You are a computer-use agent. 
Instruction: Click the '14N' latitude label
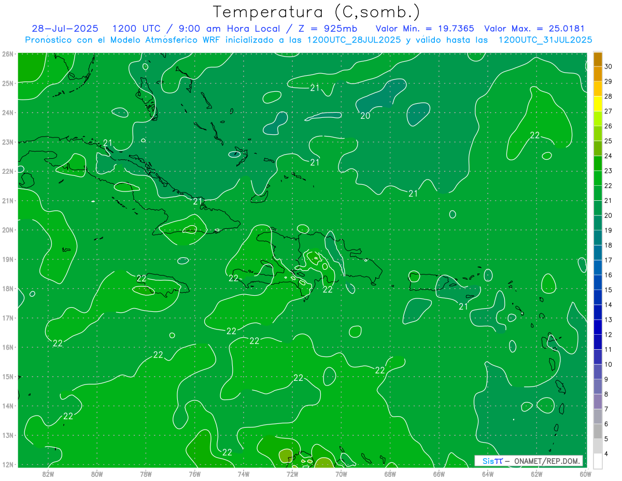[8, 406]
